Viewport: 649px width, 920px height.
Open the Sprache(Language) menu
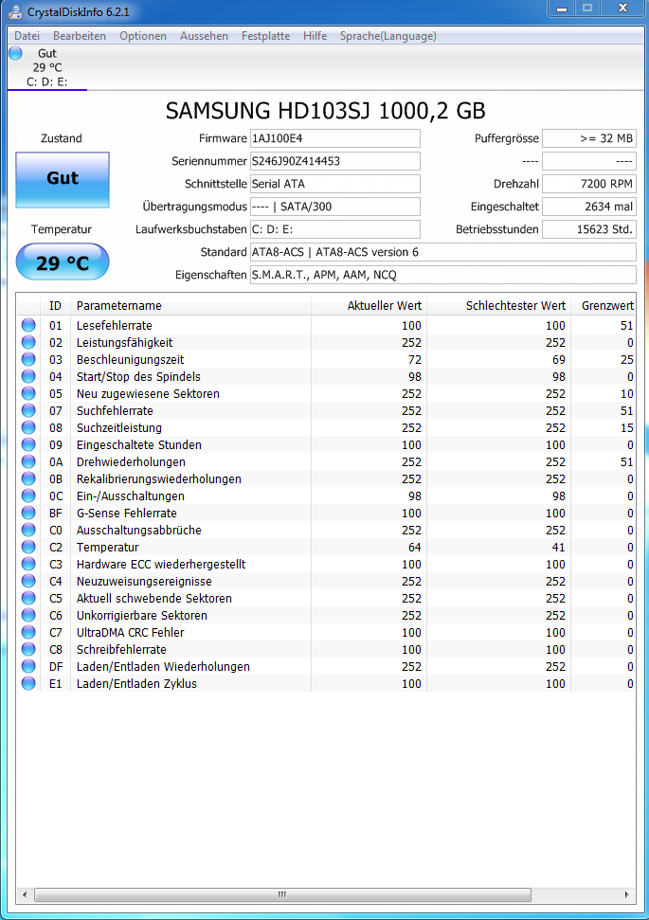tap(388, 36)
